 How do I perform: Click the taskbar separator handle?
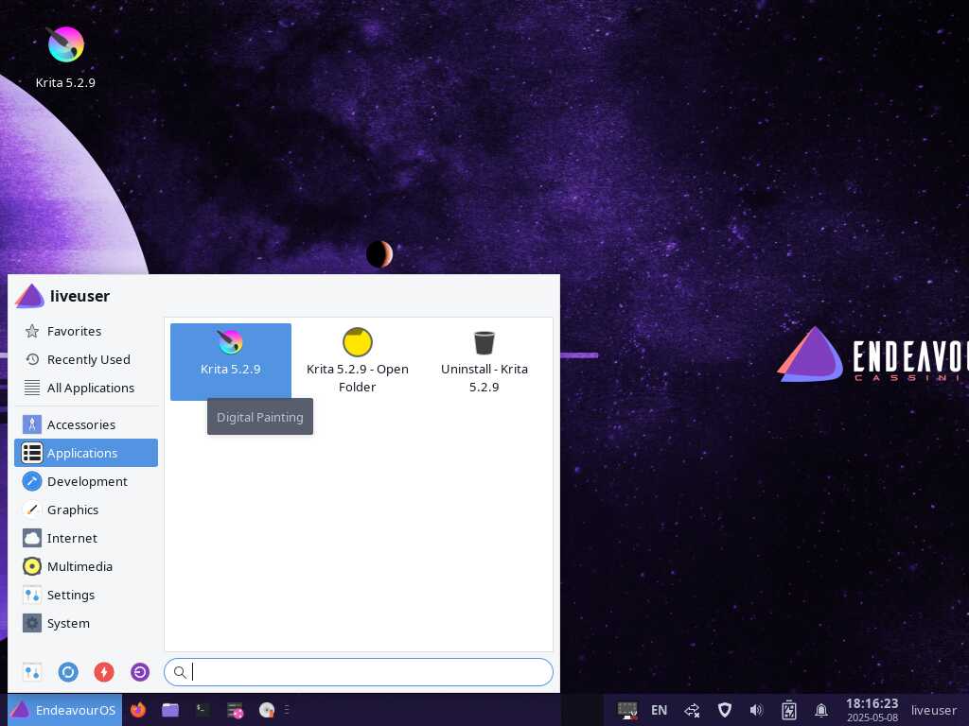point(288,710)
